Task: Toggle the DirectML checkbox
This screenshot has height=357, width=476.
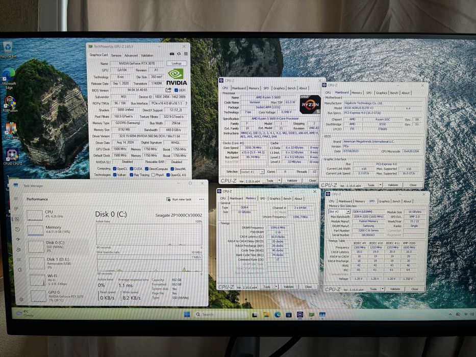Action: pyautogui.click(x=172, y=169)
